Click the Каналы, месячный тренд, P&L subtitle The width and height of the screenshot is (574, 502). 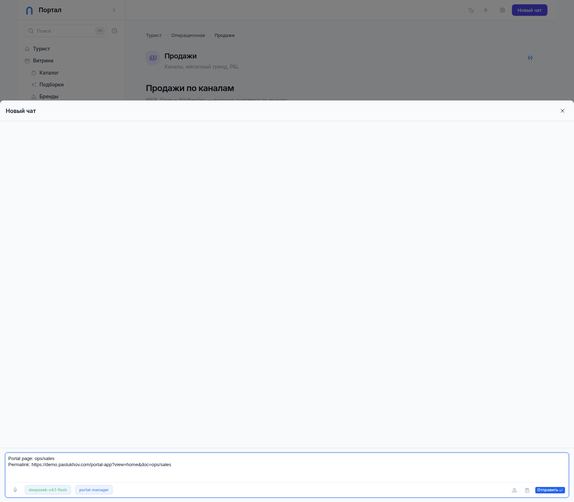pyautogui.click(x=202, y=67)
